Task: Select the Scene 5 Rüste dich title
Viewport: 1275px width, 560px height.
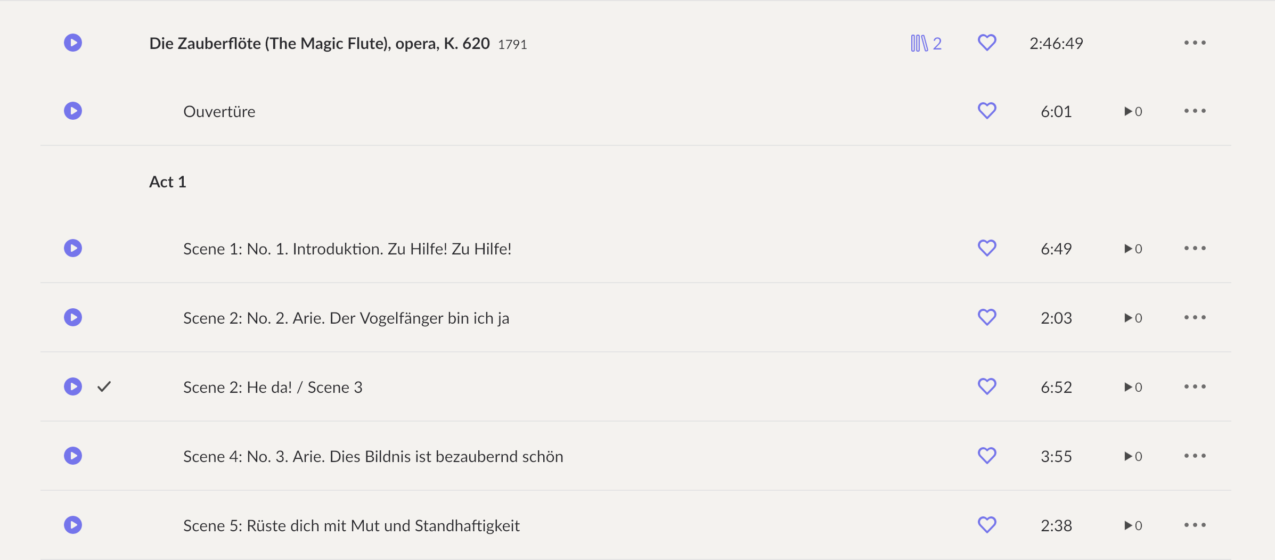Action: [x=352, y=525]
